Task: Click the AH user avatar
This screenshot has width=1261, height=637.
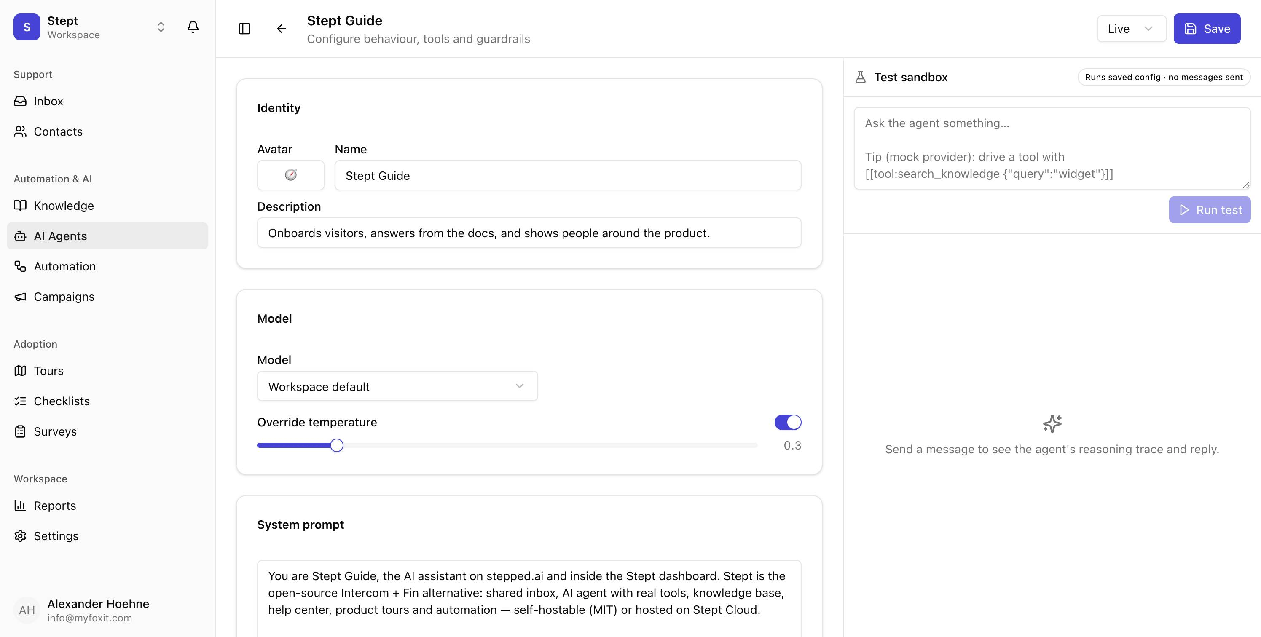Action: [x=27, y=610]
